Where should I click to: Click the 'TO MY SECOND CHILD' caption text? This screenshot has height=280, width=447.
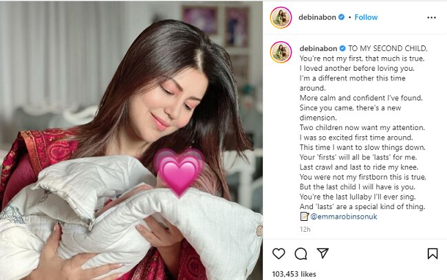point(388,48)
